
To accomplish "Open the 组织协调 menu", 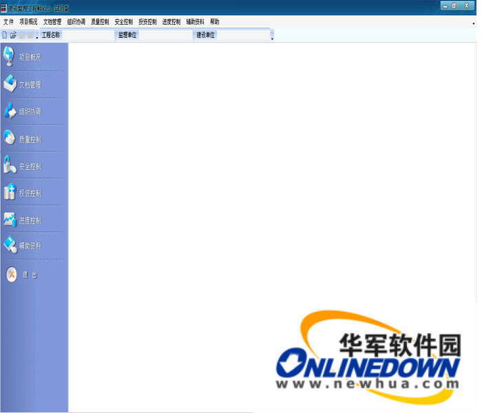I will click(76, 22).
